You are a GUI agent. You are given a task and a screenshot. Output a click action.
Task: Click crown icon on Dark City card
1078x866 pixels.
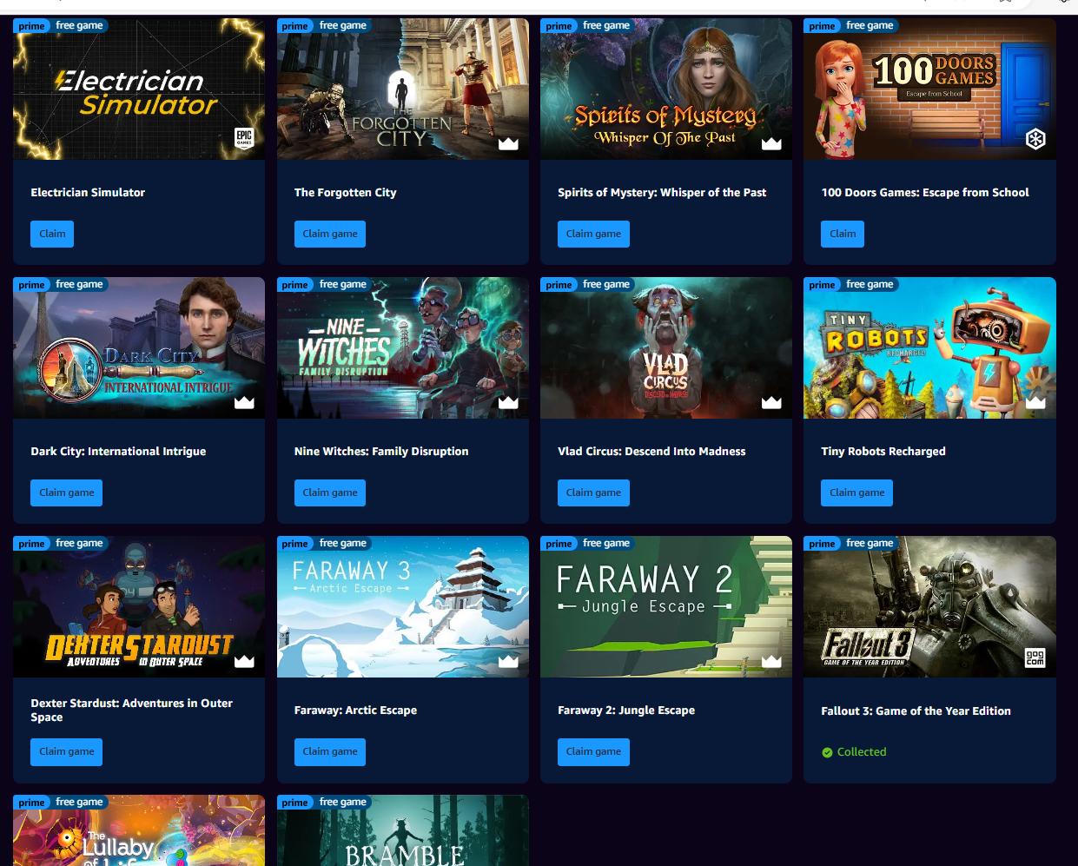pyautogui.click(x=244, y=402)
